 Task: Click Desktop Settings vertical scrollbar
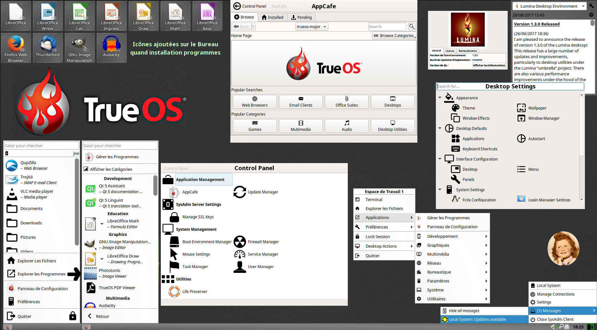click(582, 147)
